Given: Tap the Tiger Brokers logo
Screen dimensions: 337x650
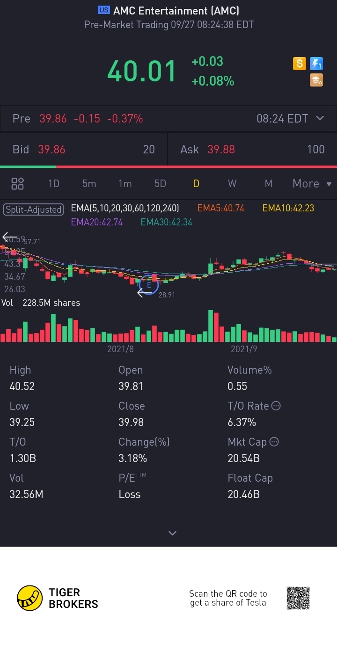Looking at the screenshot, I should (58, 598).
